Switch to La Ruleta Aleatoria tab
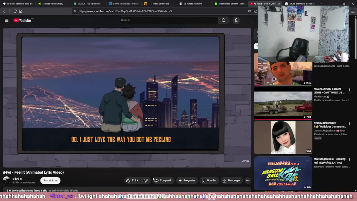 coord(194,4)
